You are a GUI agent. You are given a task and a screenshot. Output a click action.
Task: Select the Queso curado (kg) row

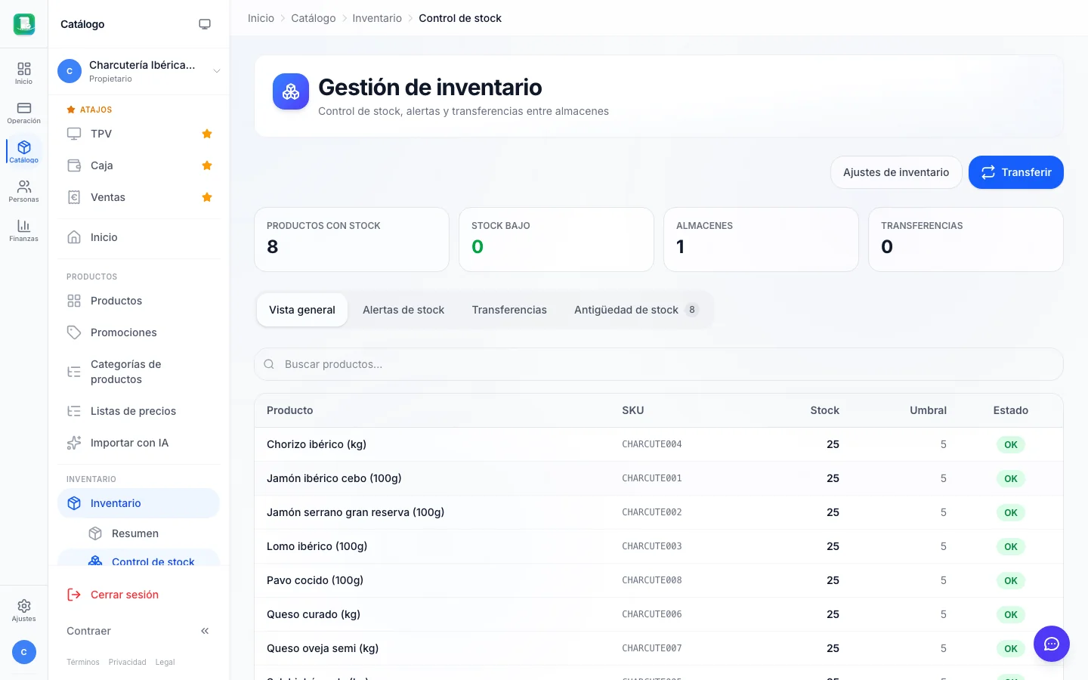pos(659,614)
